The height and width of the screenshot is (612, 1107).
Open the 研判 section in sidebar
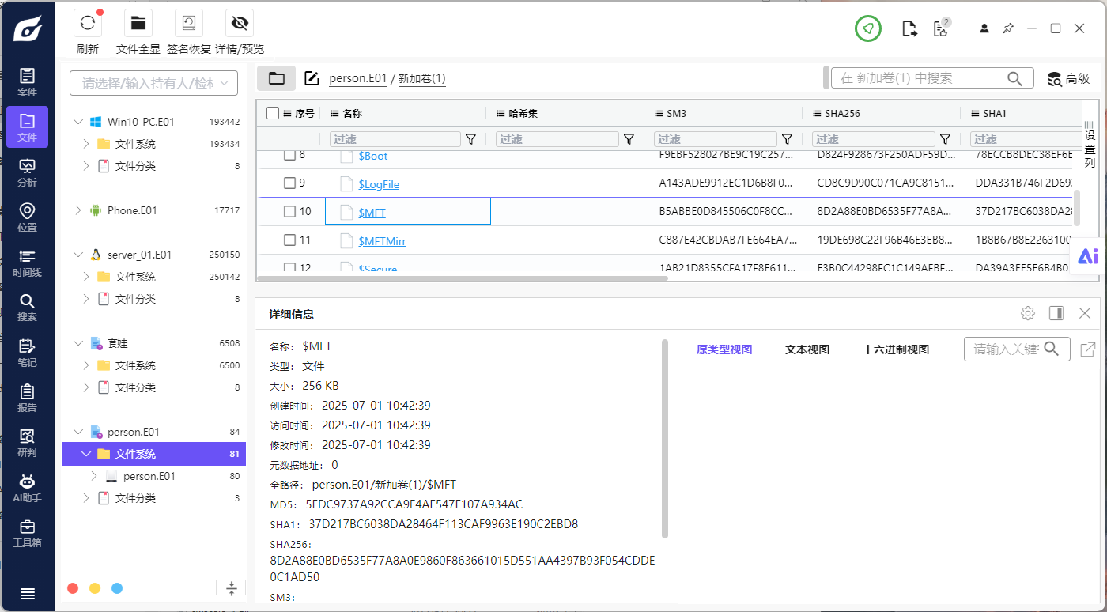click(27, 443)
